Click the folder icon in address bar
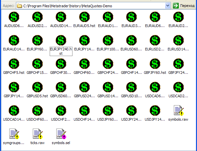This screenshot has height=151, width=197. [19, 6]
